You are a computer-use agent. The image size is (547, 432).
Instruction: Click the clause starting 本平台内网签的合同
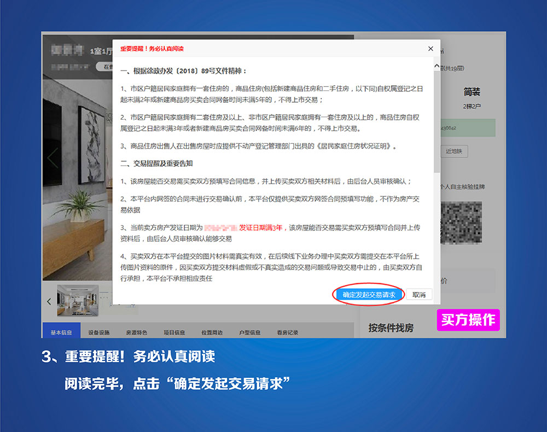(270, 205)
